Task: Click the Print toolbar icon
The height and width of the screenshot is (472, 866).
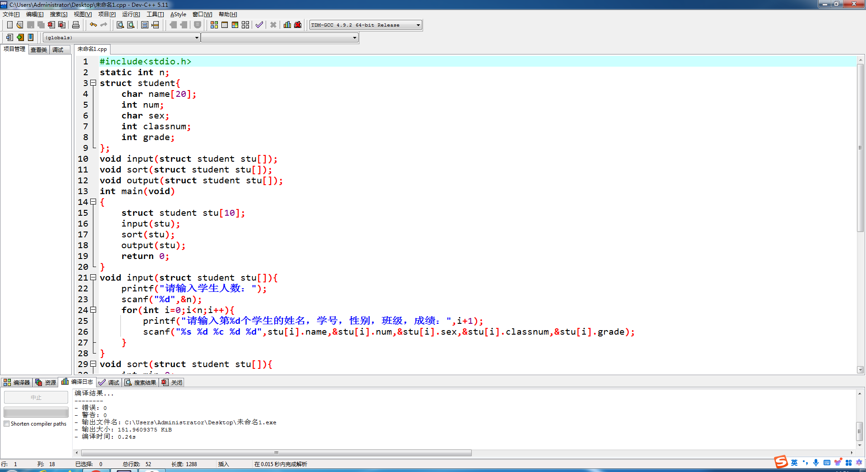Action: (x=76, y=25)
